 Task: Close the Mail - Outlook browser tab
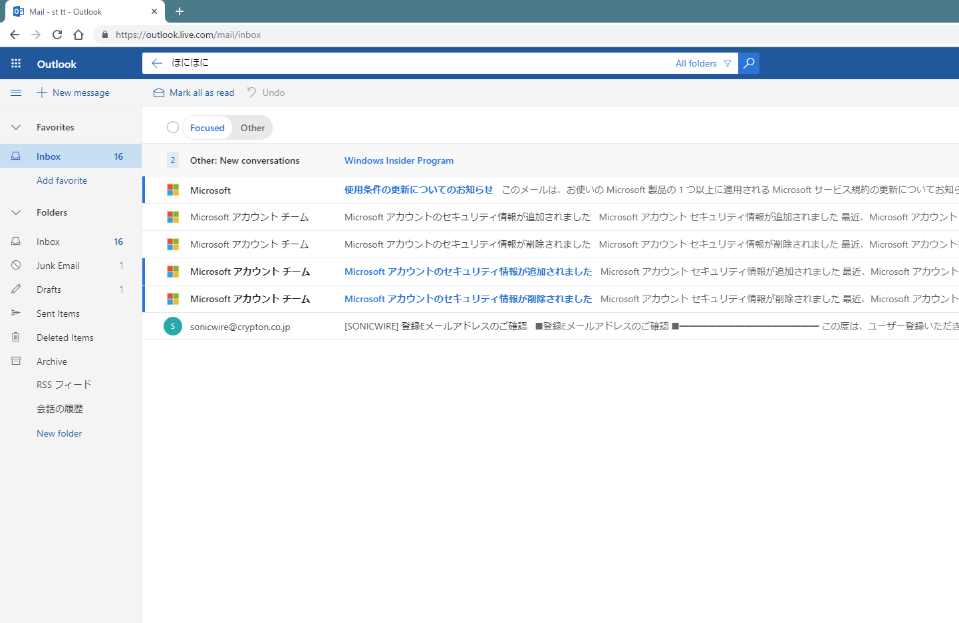click(x=154, y=11)
